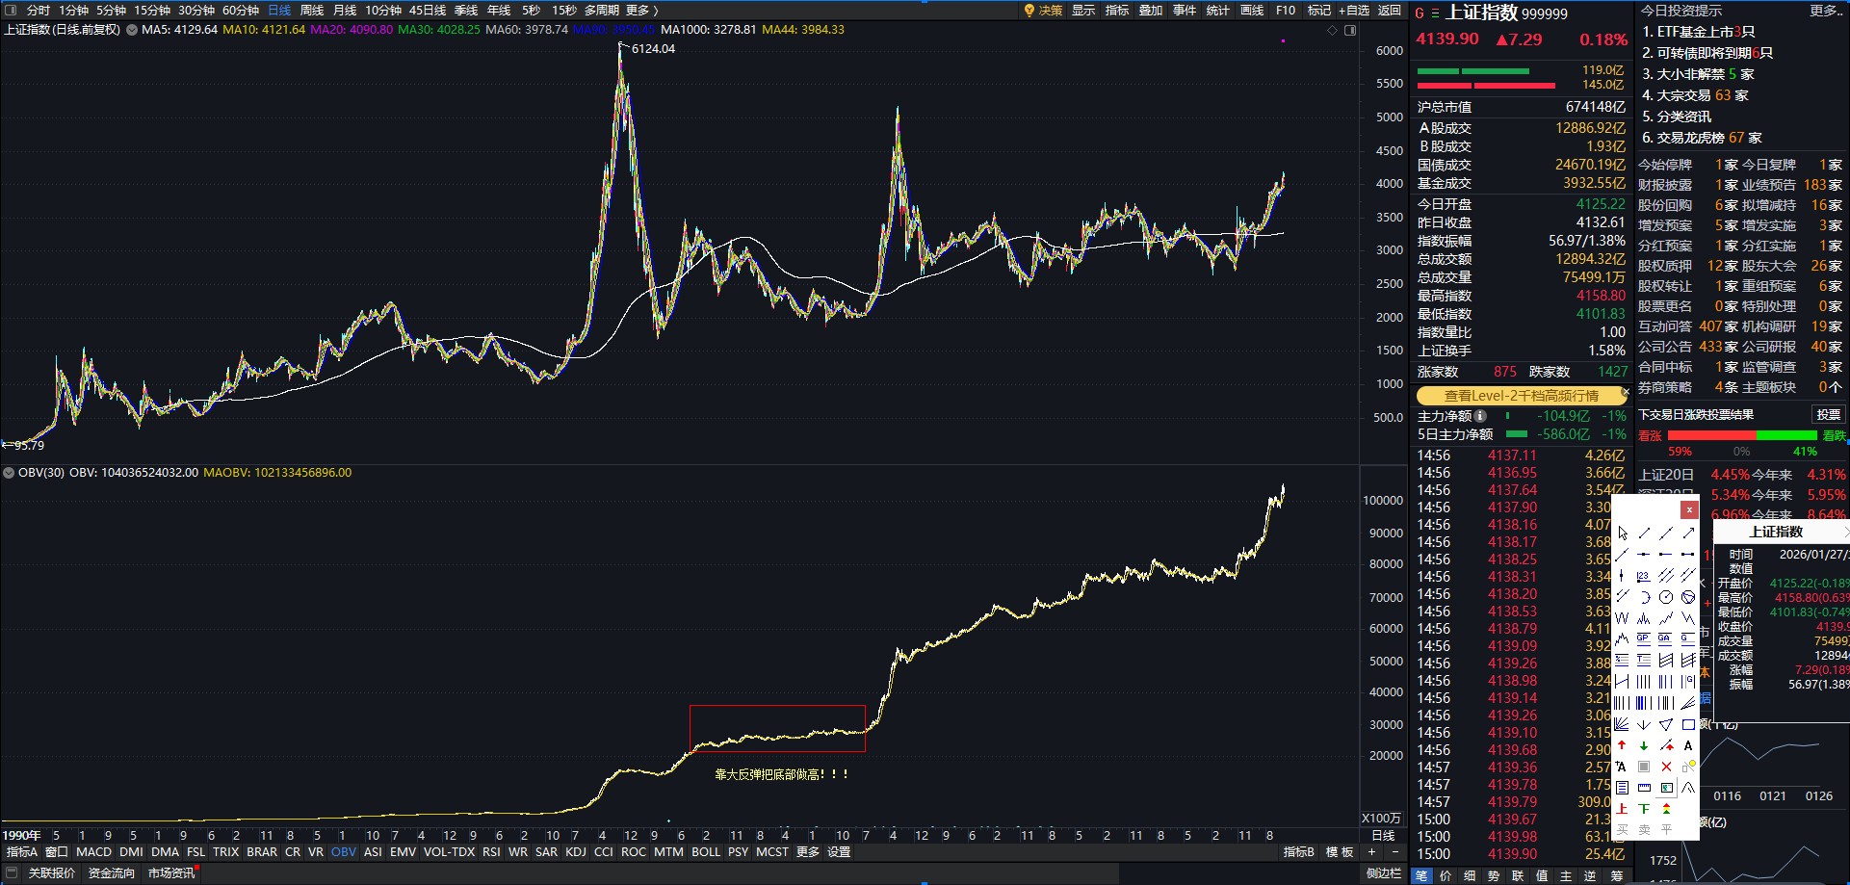
Task: Pick the rectangle drawing tool
Action: click(x=1688, y=724)
